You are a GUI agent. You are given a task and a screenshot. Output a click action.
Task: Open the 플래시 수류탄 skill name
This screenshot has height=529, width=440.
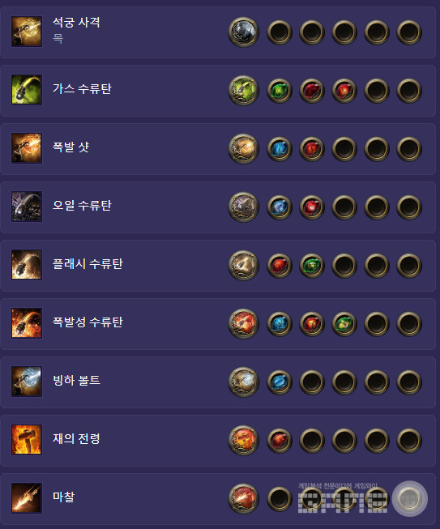pos(88,263)
